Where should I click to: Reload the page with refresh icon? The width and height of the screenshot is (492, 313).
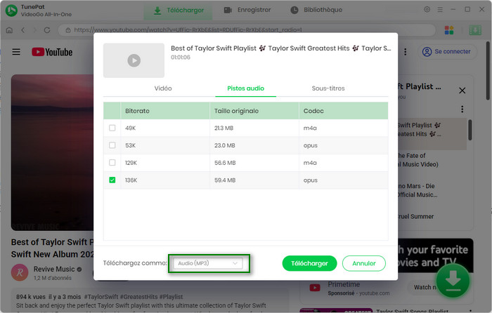coord(47,30)
